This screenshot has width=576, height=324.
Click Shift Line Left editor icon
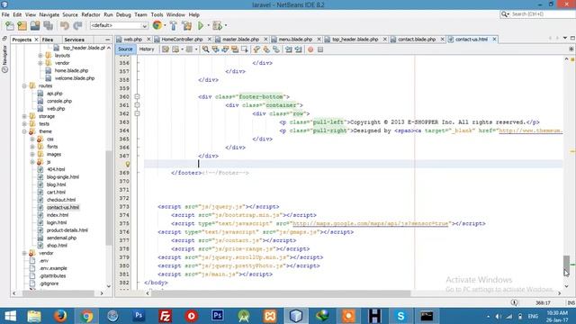[x=289, y=49]
